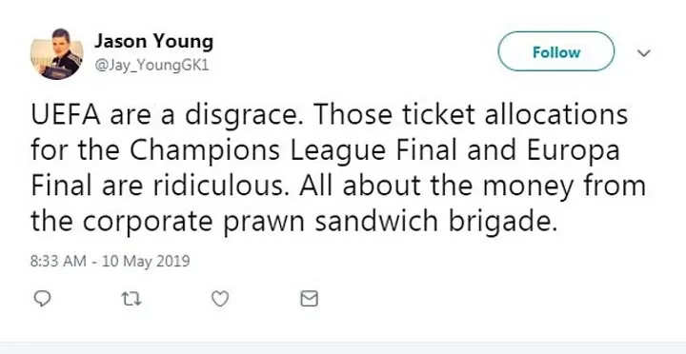
Task: Open Jason Young's profile picture
Action: [x=57, y=53]
